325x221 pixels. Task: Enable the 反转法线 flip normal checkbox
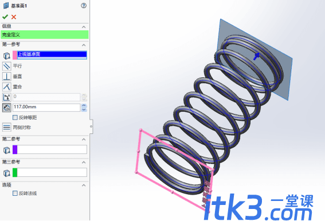(15, 194)
